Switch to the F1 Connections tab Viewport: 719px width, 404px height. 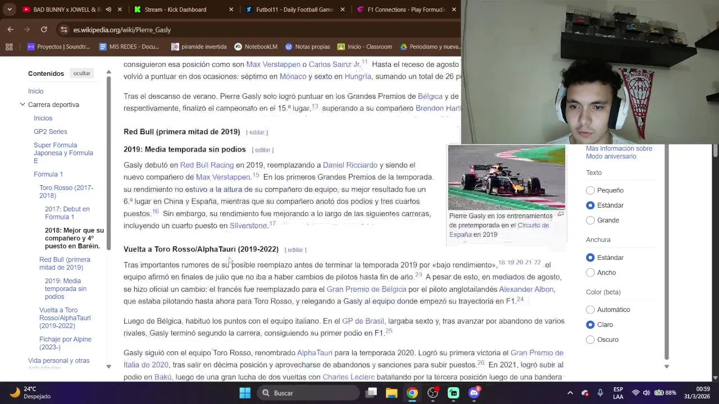(x=406, y=10)
